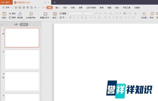Viewport: 158px width, 101px height.
Task: Justify text alignment
Action: pos(117,18)
